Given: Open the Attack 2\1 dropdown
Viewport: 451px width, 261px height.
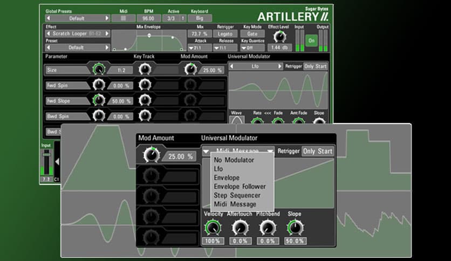Looking at the screenshot, I should tap(199, 47).
